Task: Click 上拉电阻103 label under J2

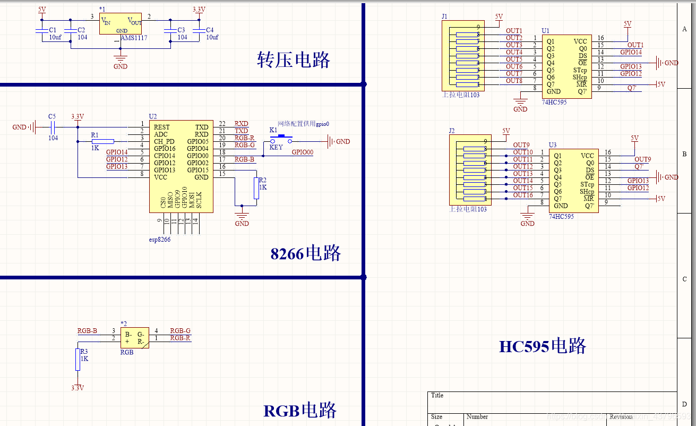Action: click(468, 209)
